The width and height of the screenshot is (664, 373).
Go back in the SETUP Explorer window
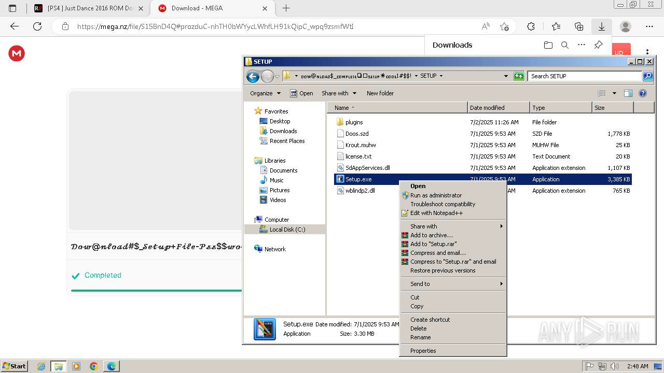pos(253,77)
